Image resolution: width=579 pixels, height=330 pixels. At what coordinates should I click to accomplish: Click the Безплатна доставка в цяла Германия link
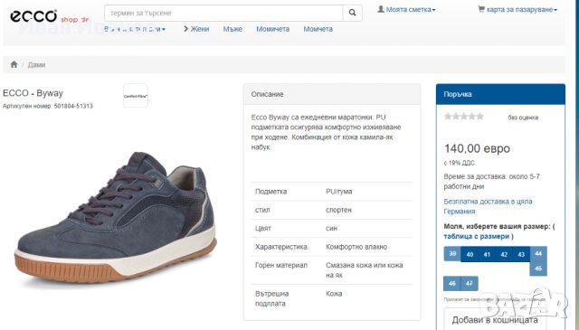[x=488, y=206]
